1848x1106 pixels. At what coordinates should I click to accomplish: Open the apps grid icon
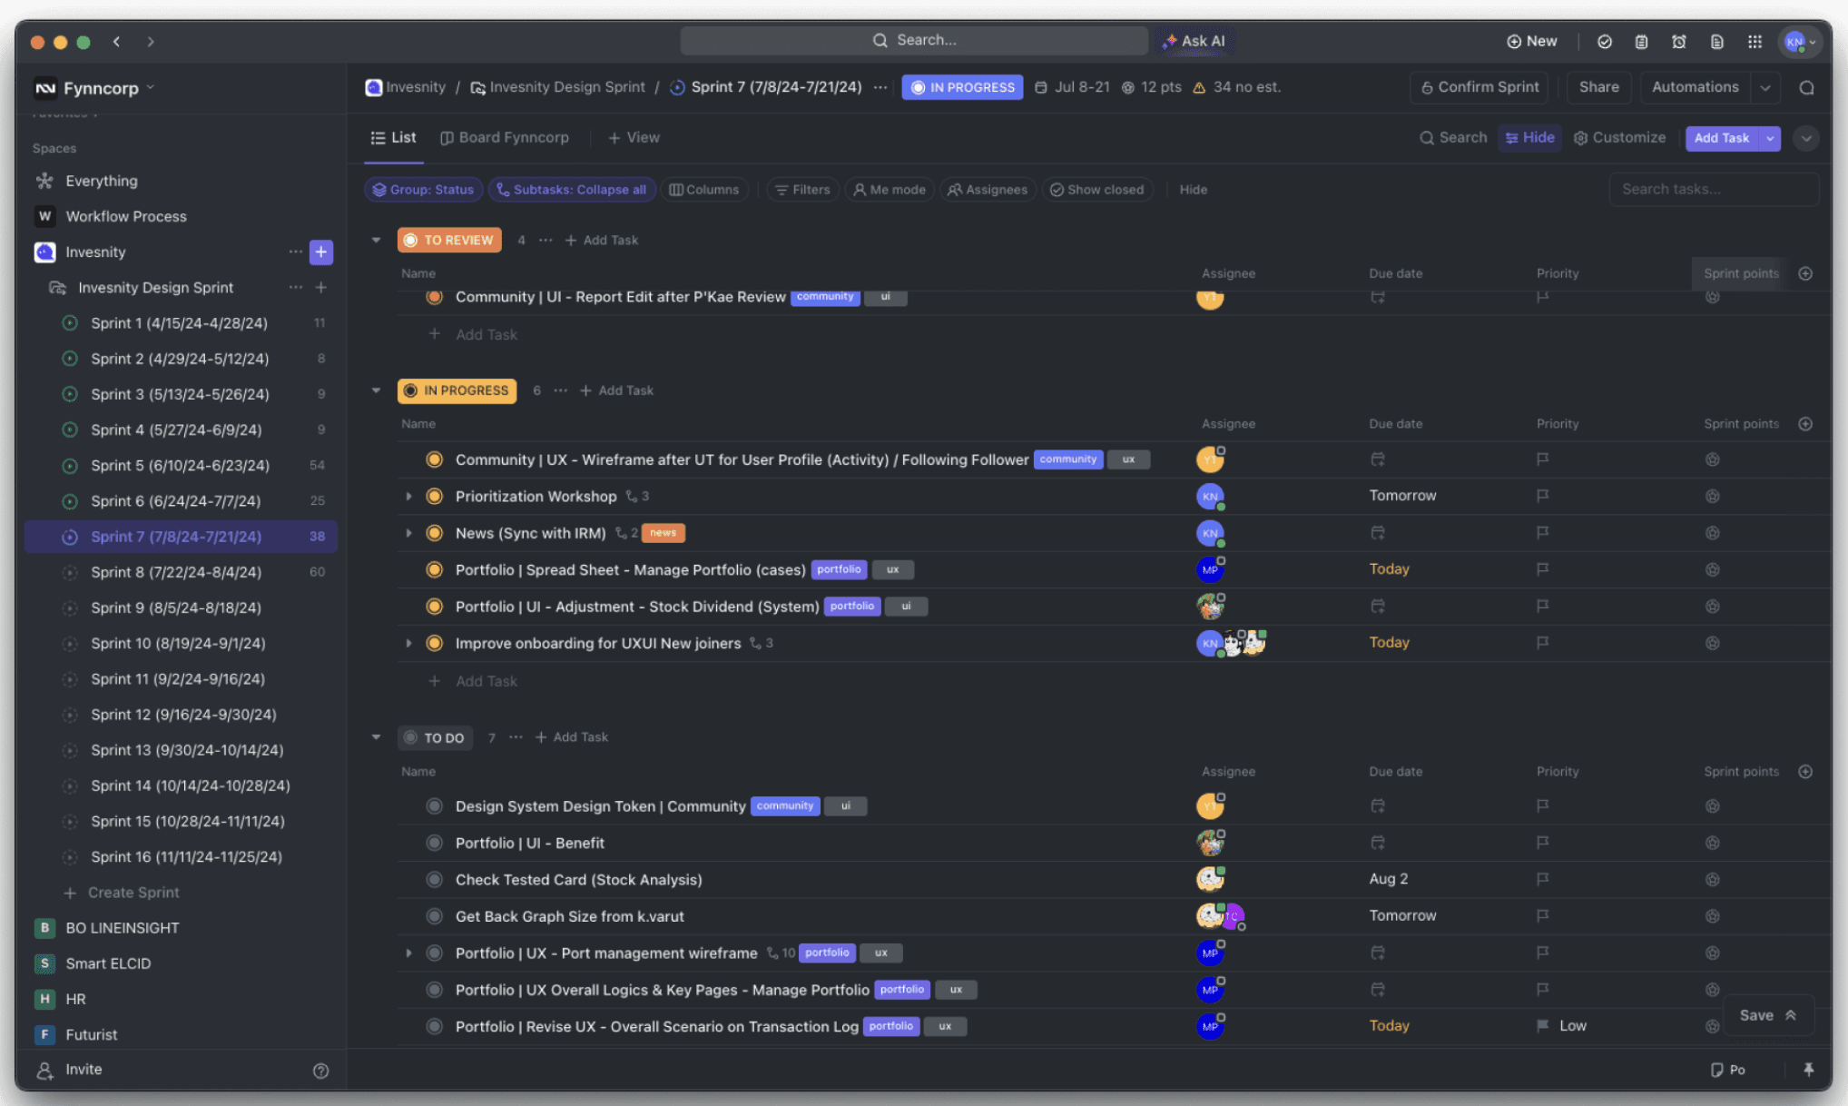[x=1755, y=42]
